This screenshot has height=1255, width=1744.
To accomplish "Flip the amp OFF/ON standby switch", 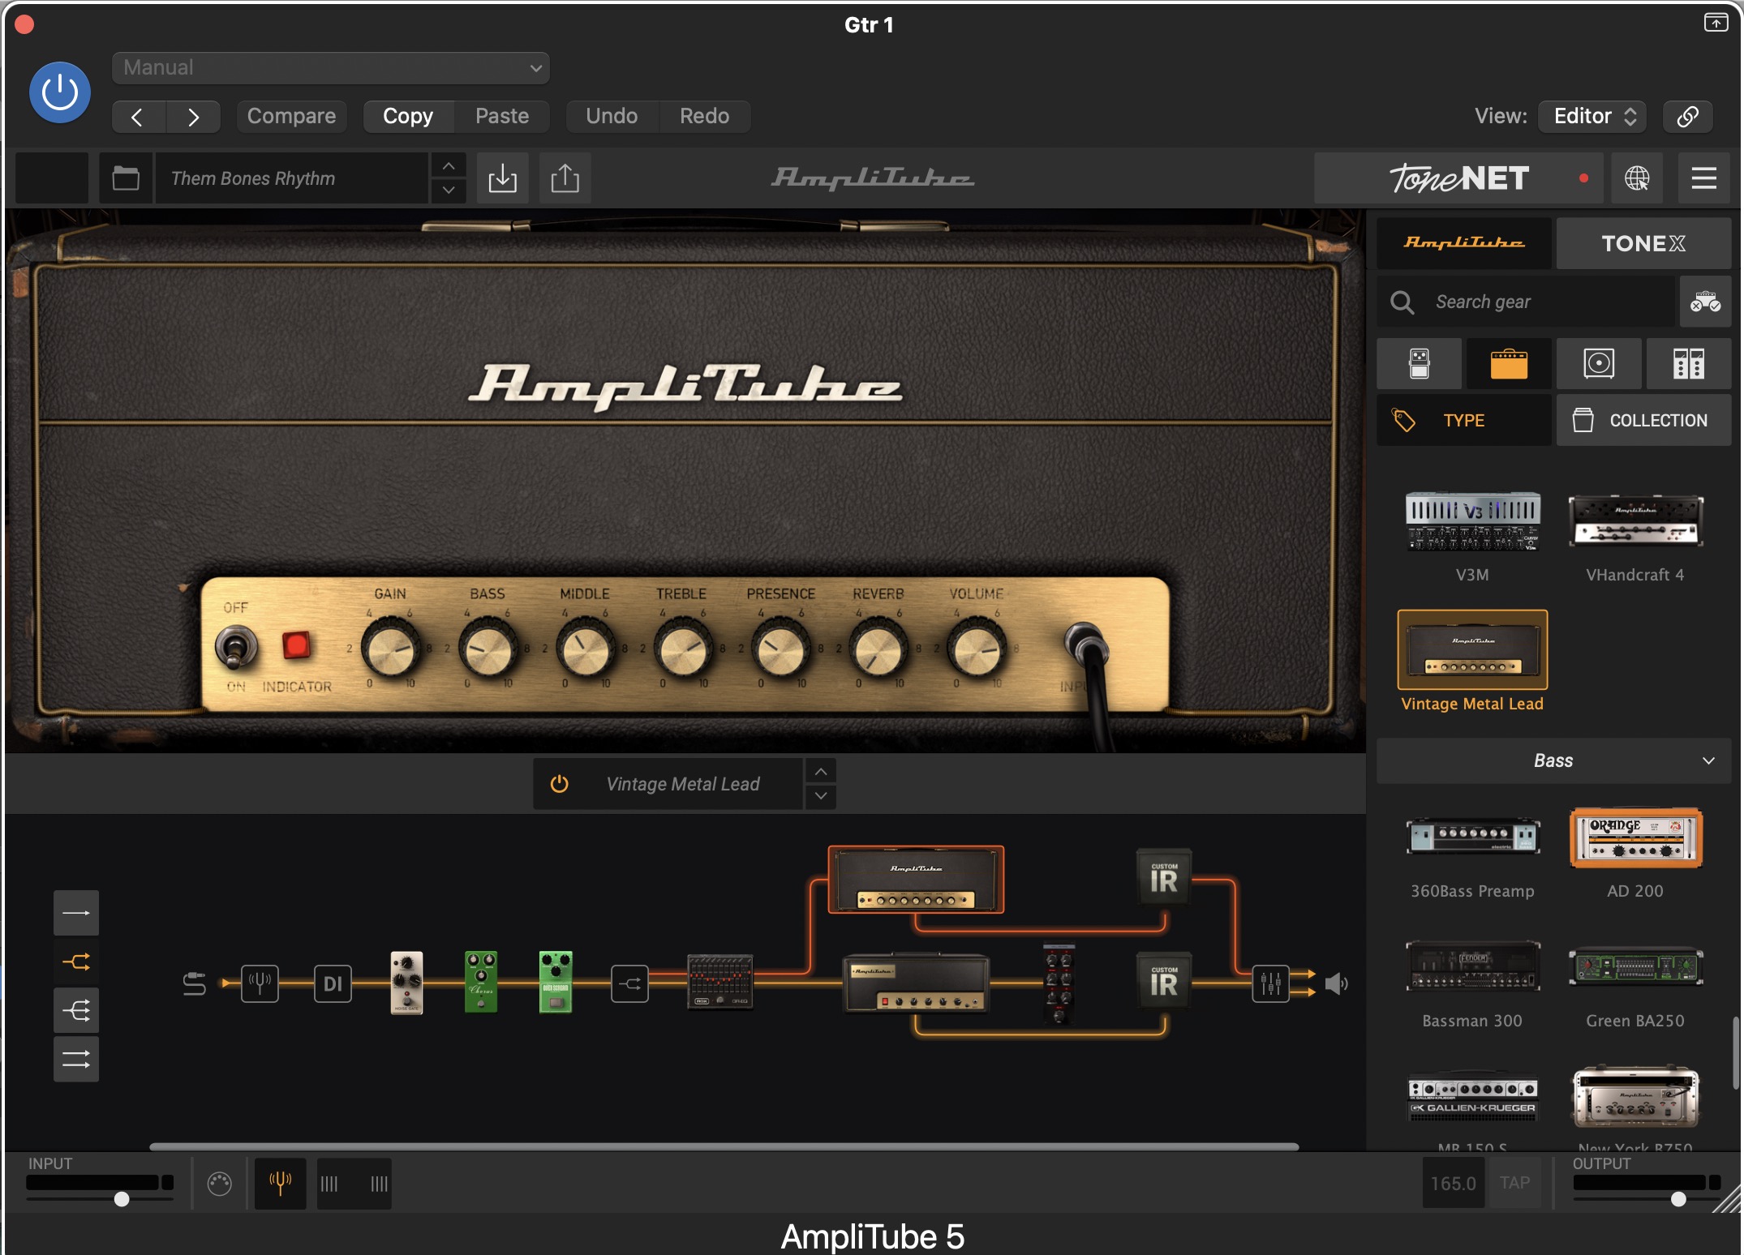I will coord(235,647).
